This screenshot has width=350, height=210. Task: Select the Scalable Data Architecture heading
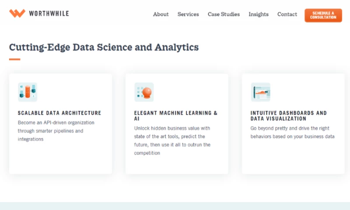click(x=59, y=113)
